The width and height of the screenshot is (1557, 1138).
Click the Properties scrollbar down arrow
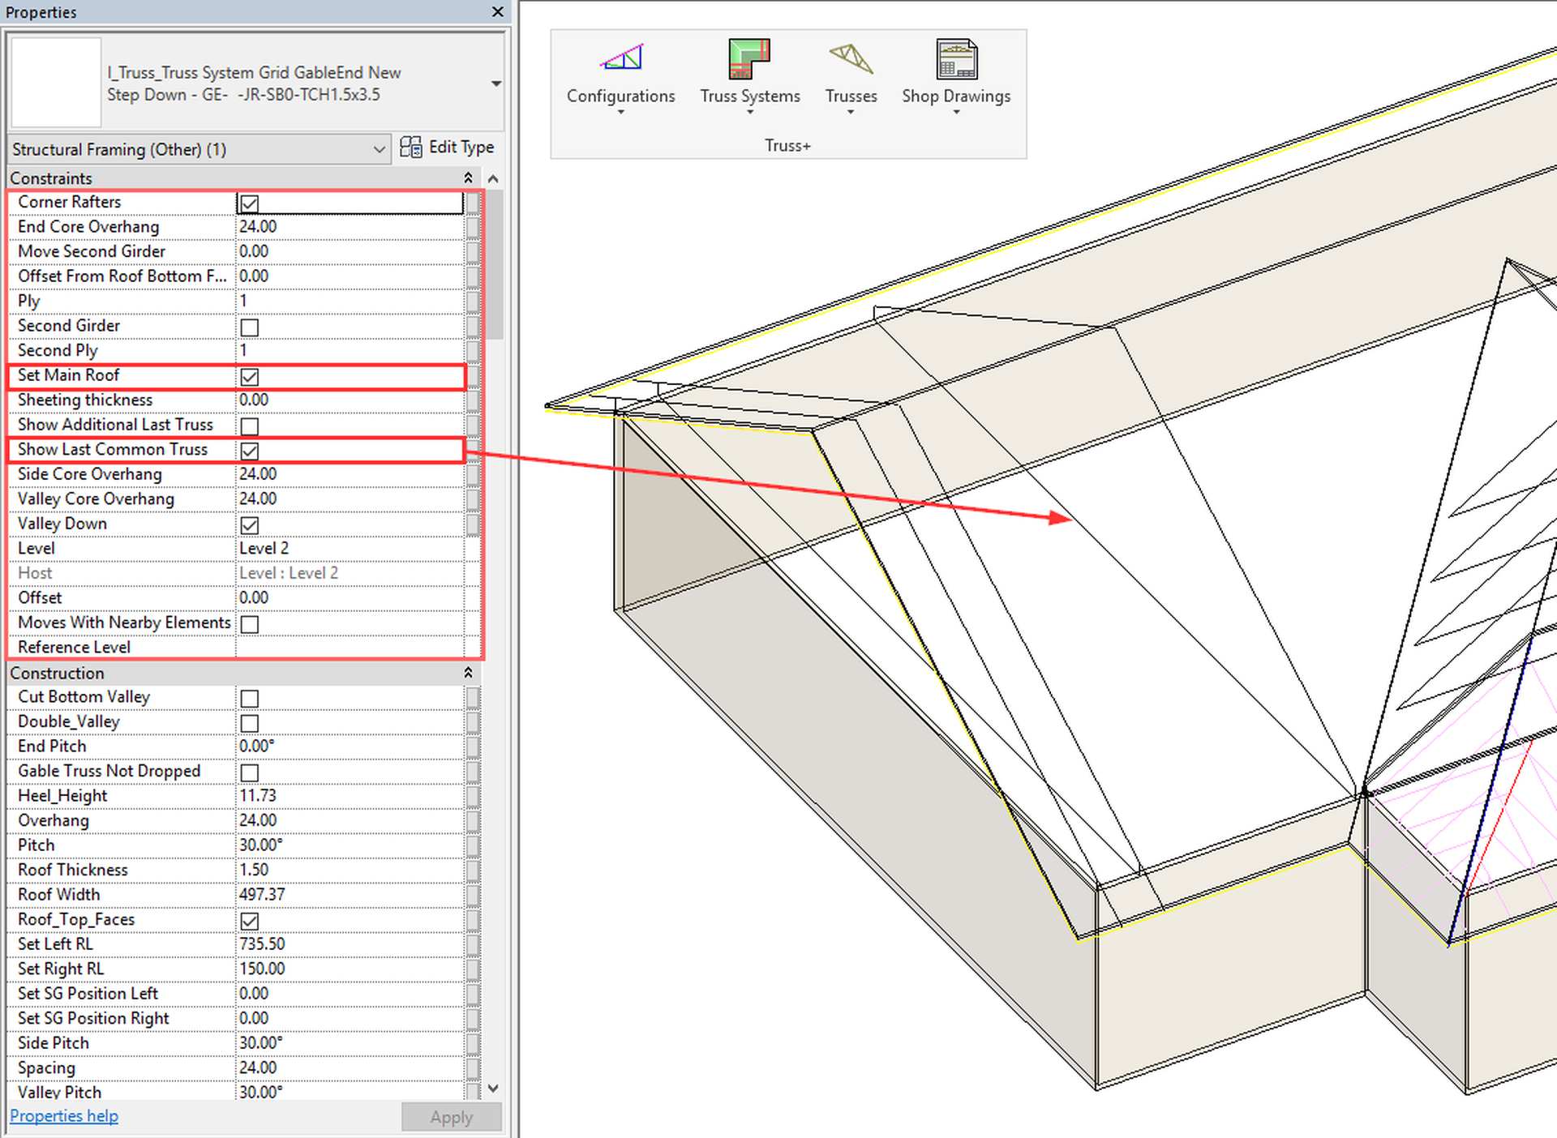(x=493, y=1089)
